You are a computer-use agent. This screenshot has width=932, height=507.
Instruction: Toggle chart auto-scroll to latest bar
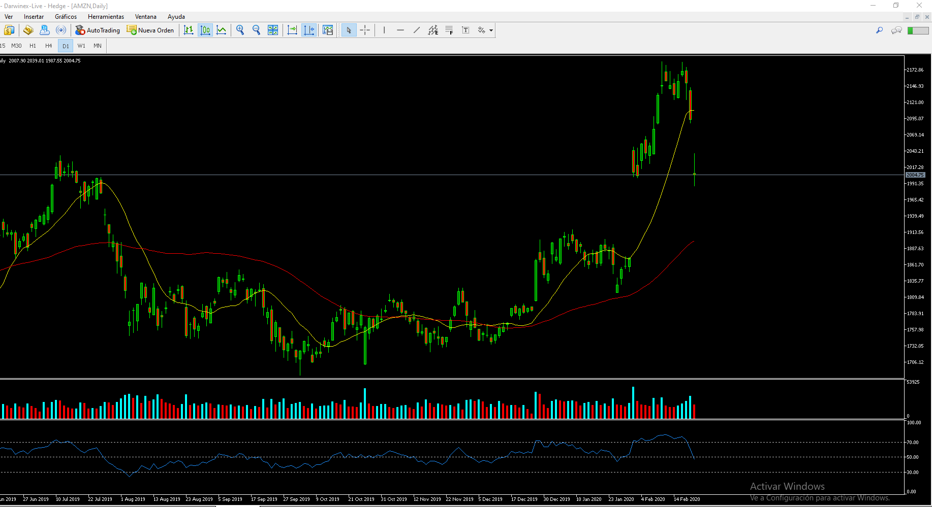pos(292,30)
